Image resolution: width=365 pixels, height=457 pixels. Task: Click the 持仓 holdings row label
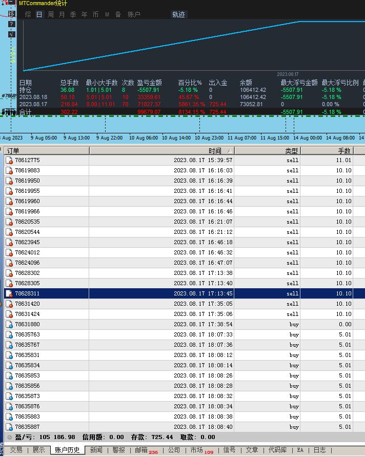pyautogui.click(x=25, y=90)
